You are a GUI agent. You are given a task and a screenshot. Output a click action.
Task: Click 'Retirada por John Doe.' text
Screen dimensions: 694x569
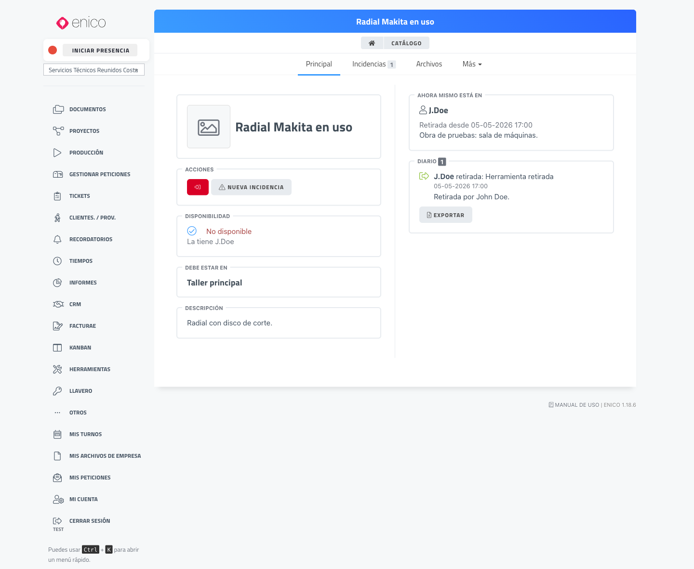[471, 197]
